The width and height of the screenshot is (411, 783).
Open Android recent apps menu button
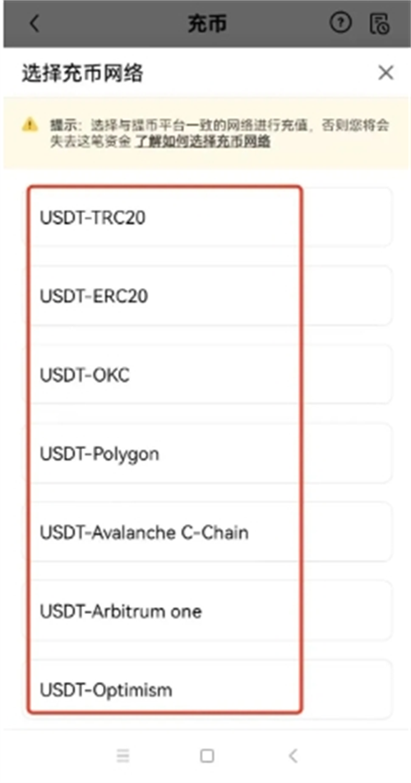click(x=123, y=756)
